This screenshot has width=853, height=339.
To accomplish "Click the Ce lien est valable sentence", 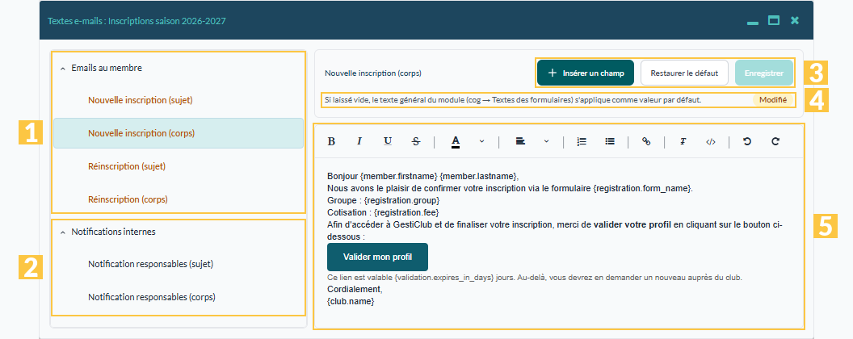I will point(535,278).
